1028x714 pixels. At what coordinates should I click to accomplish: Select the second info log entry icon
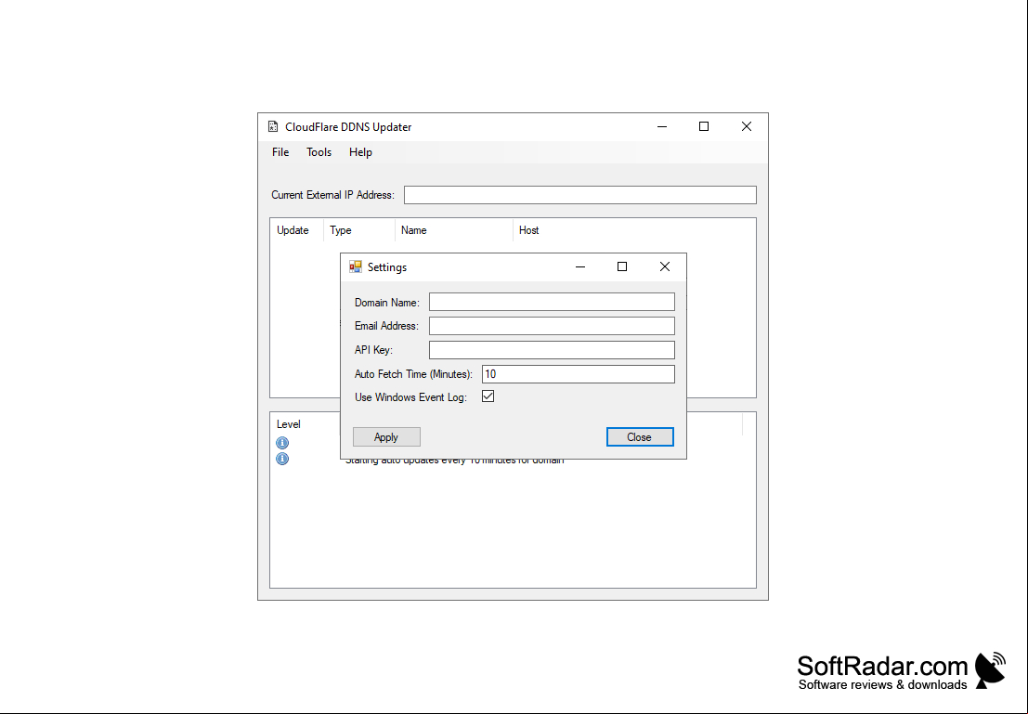point(282,459)
